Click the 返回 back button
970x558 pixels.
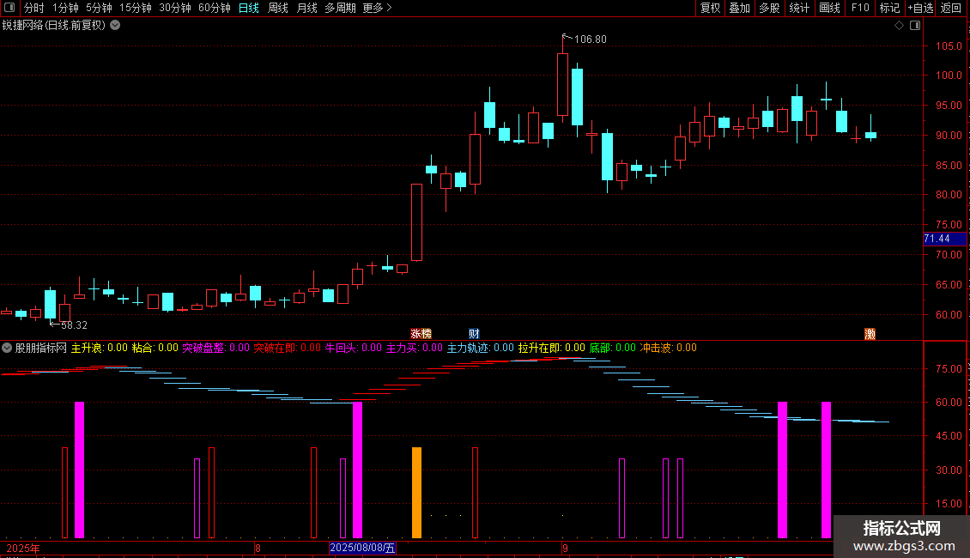pos(951,8)
